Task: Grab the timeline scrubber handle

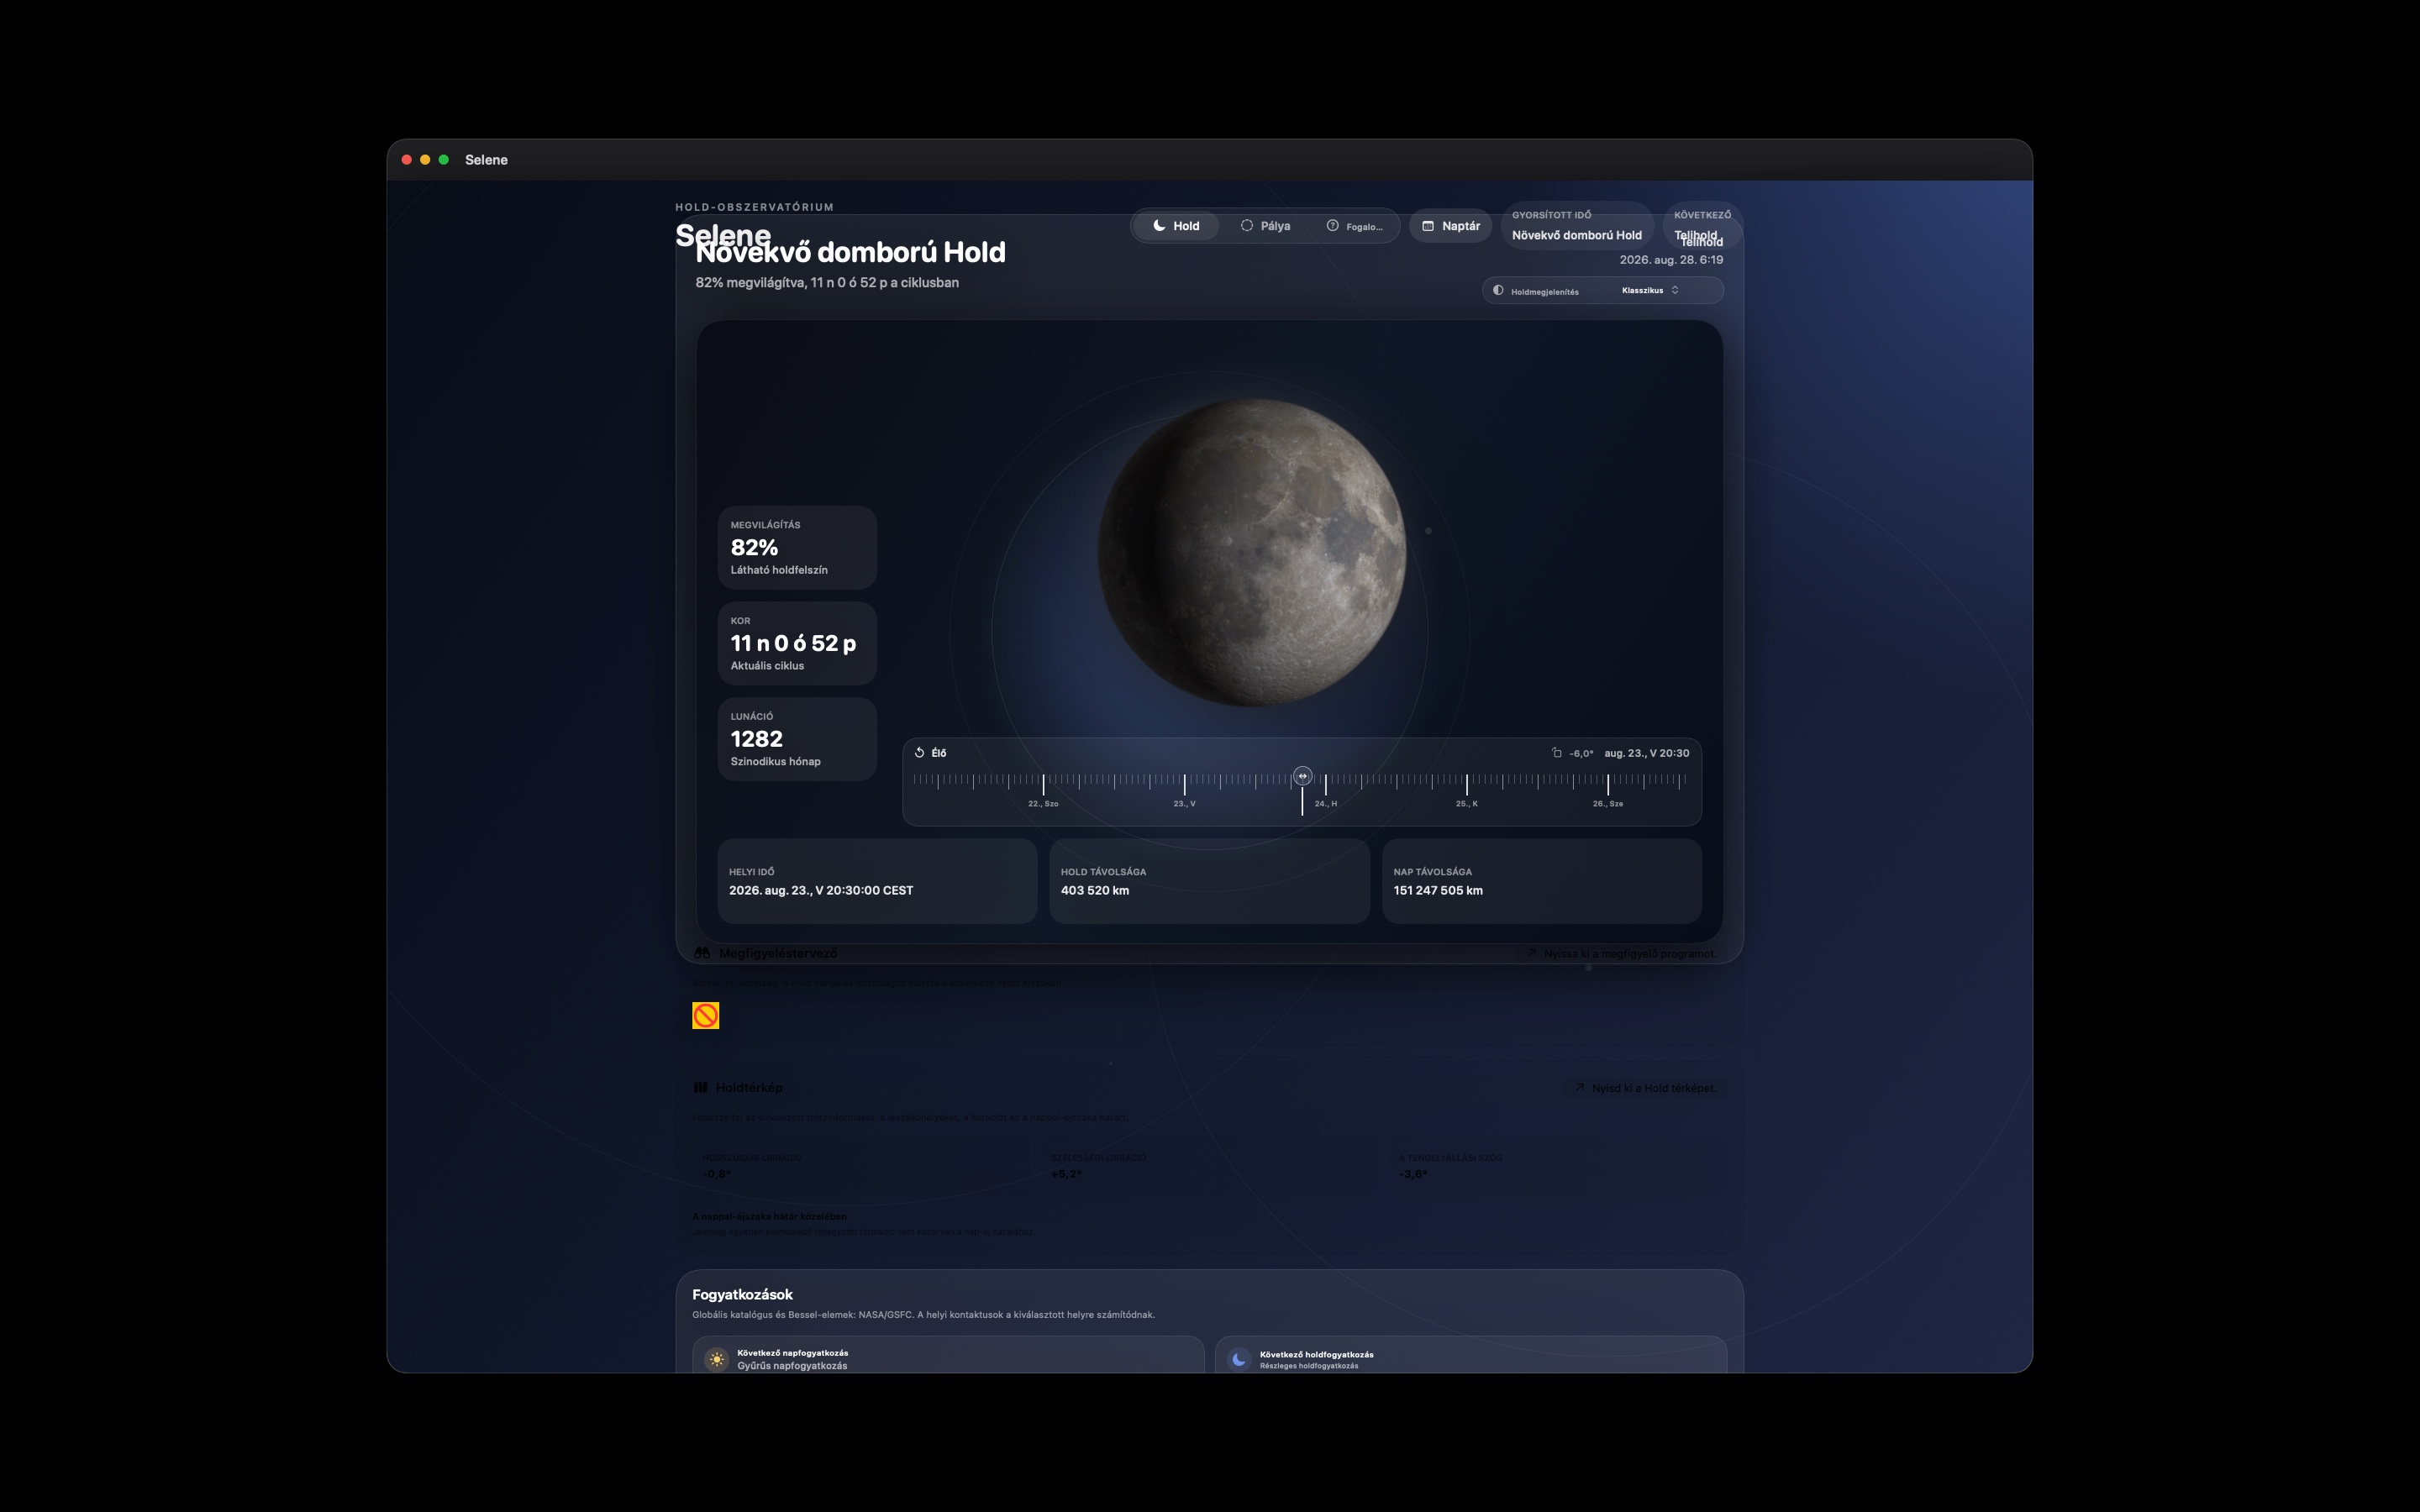Action: [x=1302, y=776]
